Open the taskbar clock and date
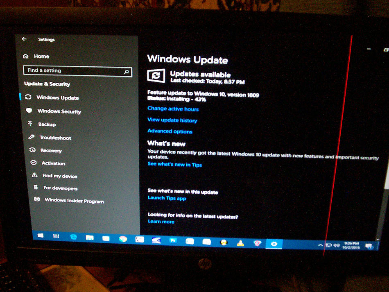 (351, 245)
